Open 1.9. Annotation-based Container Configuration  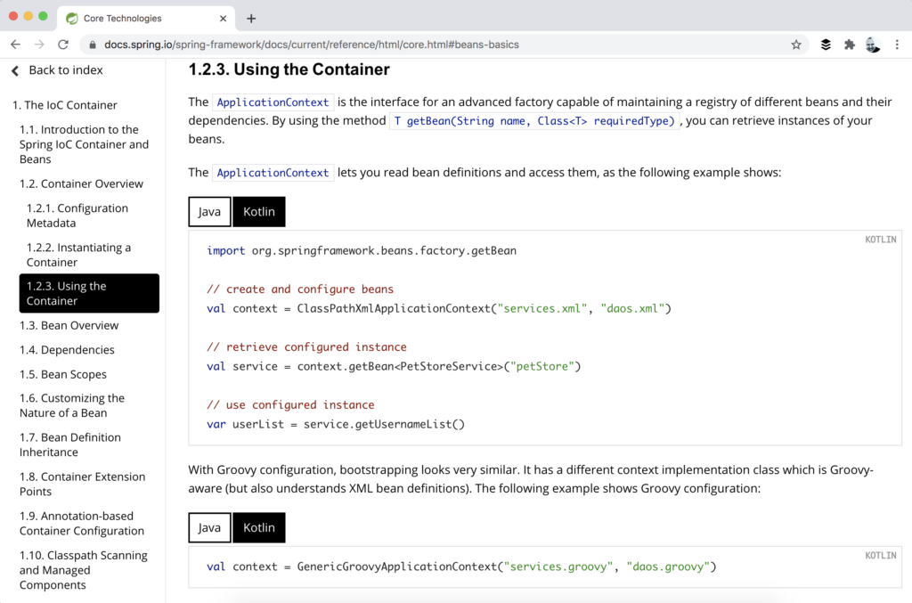(x=82, y=524)
